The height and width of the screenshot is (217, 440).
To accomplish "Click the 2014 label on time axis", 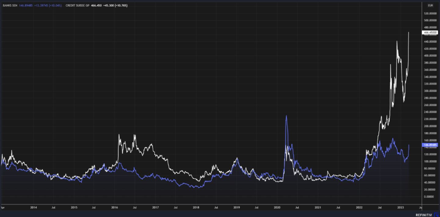I will (x=34, y=207).
